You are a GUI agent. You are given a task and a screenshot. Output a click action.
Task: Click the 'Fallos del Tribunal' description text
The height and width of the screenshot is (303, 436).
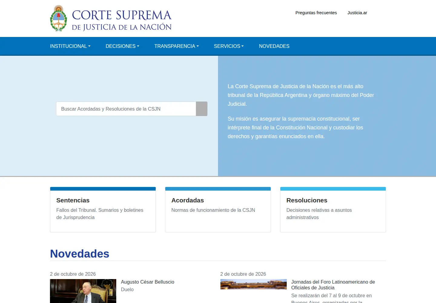click(100, 214)
